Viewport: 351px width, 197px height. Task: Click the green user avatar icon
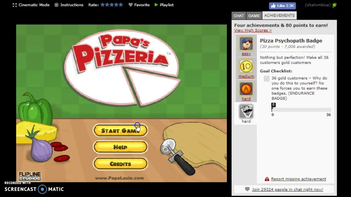coord(334,5)
